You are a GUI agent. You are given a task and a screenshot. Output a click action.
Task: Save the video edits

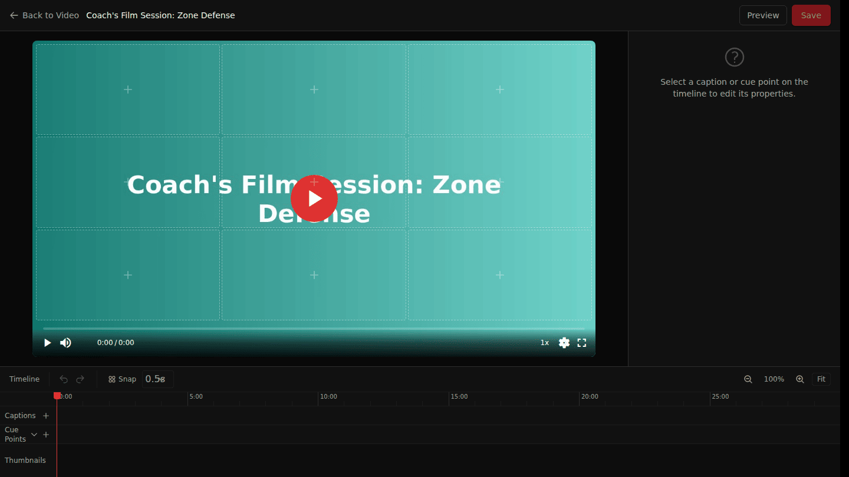click(811, 15)
